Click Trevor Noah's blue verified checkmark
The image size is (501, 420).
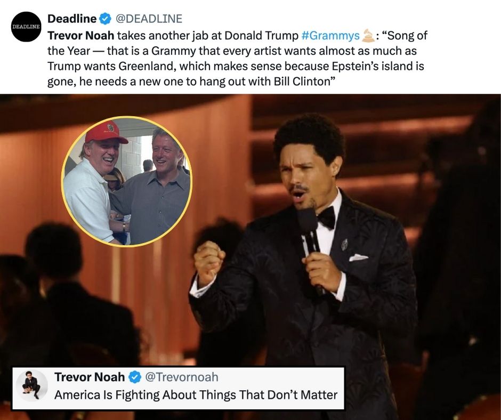(135, 377)
